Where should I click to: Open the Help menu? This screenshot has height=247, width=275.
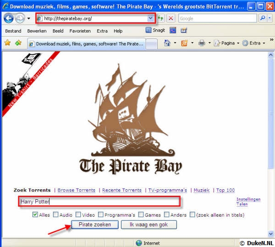point(118,31)
